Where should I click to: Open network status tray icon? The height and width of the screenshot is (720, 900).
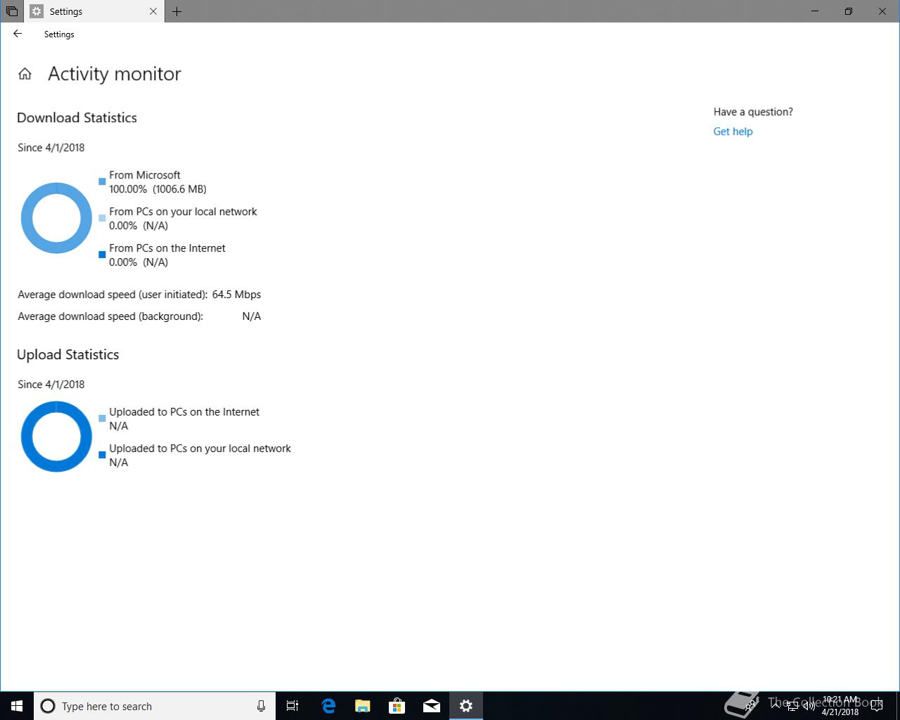tap(792, 706)
